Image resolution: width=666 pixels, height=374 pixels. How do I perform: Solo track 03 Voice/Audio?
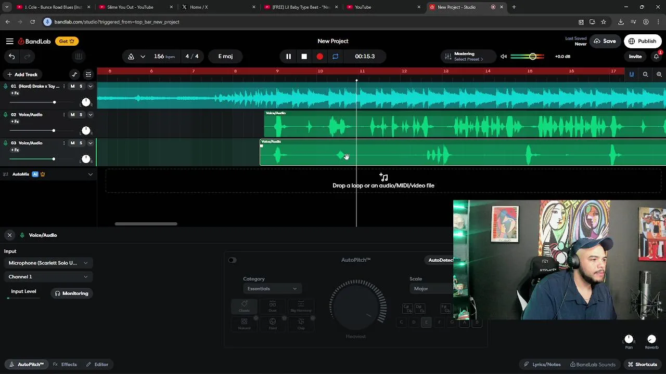(x=81, y=143)
